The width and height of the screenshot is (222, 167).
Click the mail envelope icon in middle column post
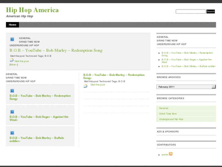(x=86, y=86)
